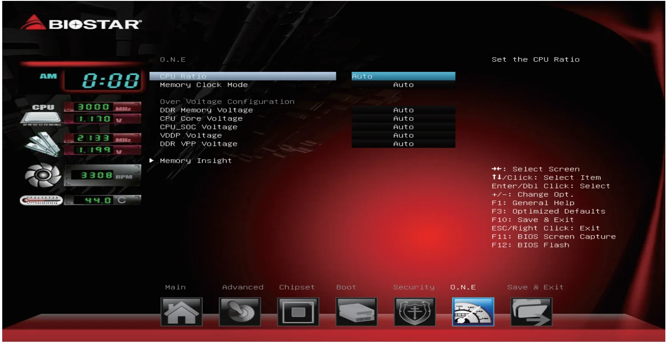Click the F10: Save & Exit hint
The width and height of the screenshot is (668, 344).
click(x=533, y=219)
